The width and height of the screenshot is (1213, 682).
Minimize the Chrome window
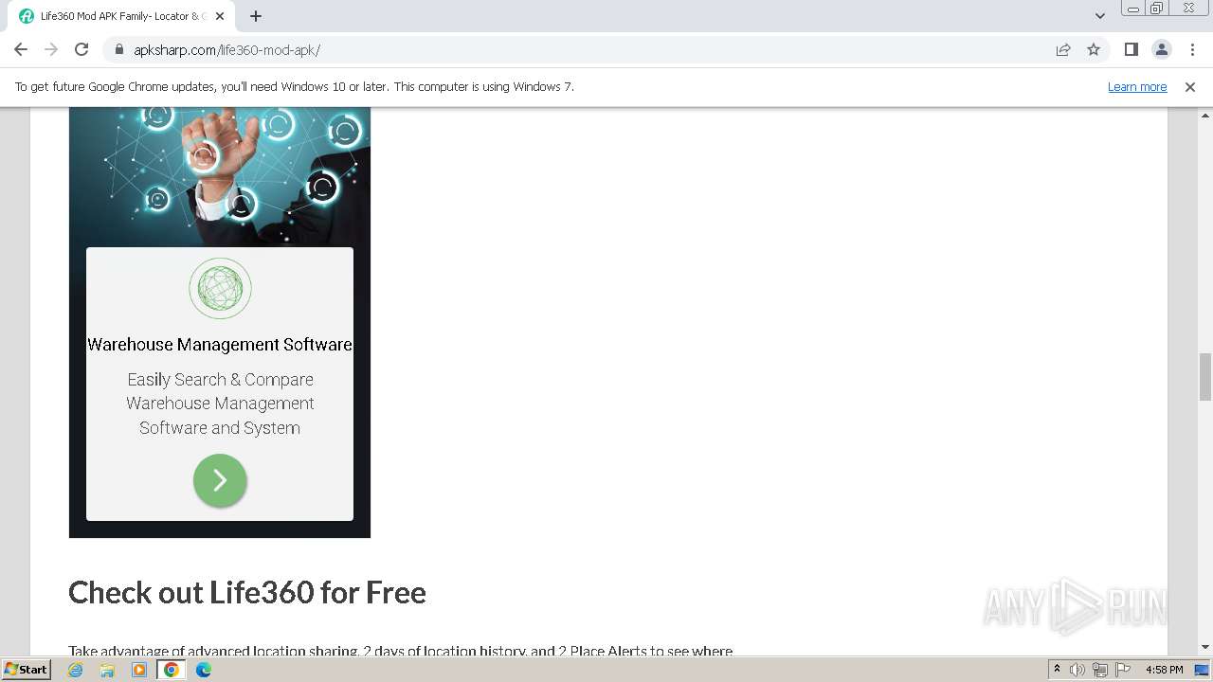[x=1132, y=9]
